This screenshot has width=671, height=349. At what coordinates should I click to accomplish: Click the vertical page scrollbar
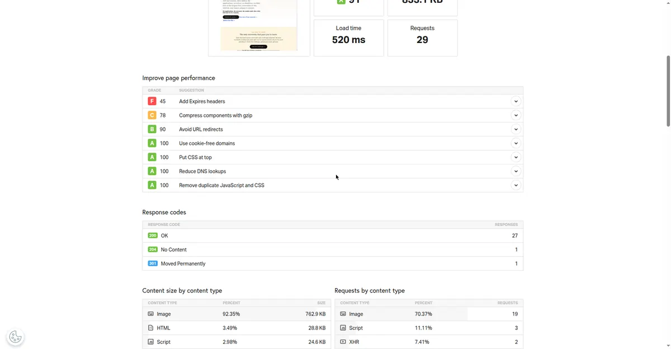click(x=668, y=92)
